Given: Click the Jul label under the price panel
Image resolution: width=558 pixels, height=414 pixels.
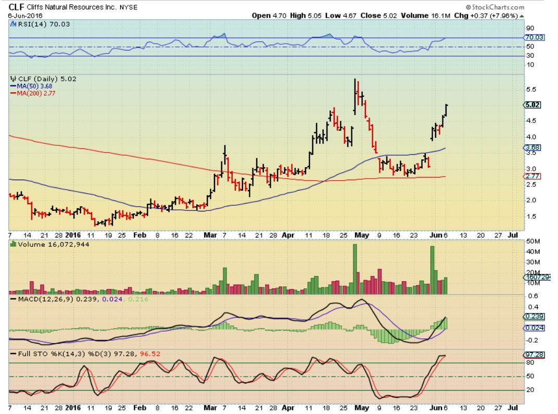Looking at the screenshot, I should [513, 235].
